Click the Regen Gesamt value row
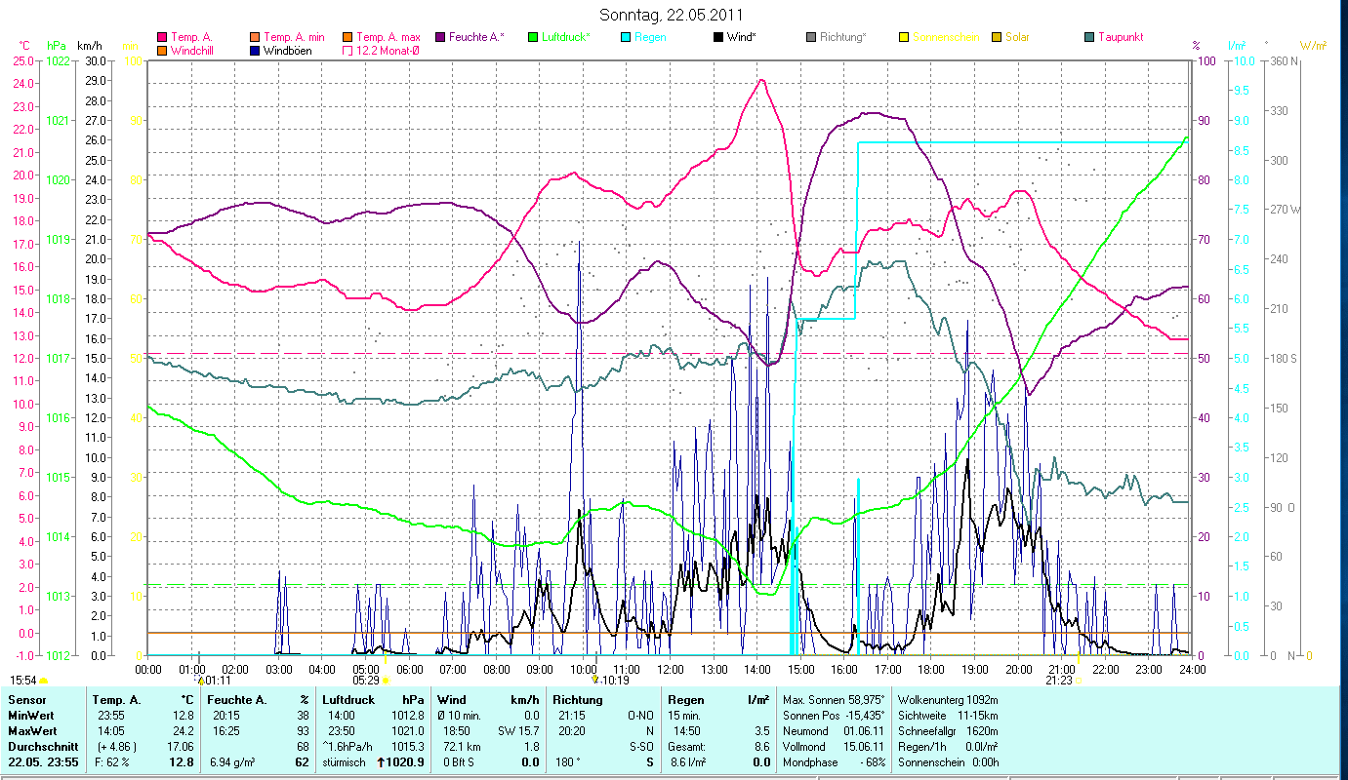This screenshot has height=780, width=1348. pyautogui.click(x=717, y=747)
